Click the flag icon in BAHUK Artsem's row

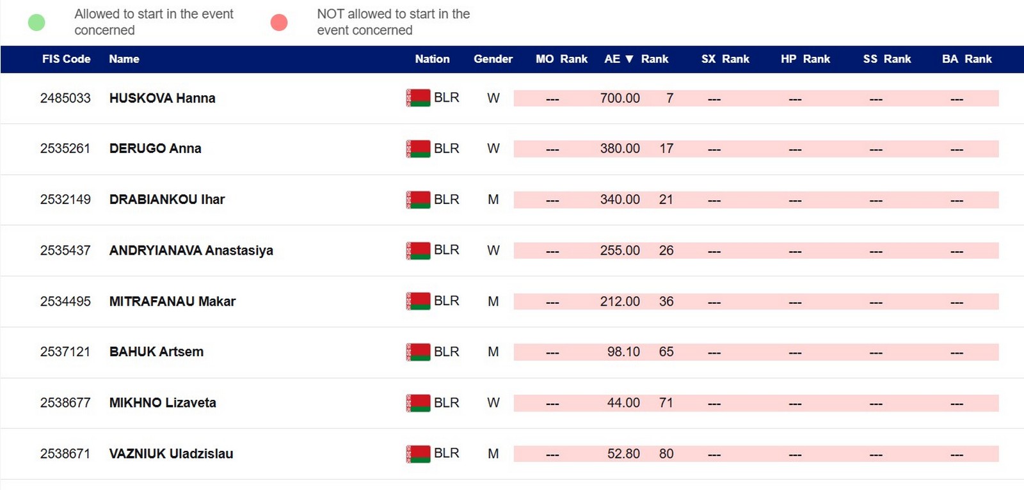coord(418,352)
